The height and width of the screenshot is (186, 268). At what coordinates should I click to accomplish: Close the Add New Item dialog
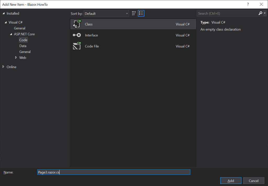(261, 4)
